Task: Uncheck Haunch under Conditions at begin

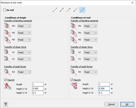Action: pyautogui.click(x=5, y=80)
